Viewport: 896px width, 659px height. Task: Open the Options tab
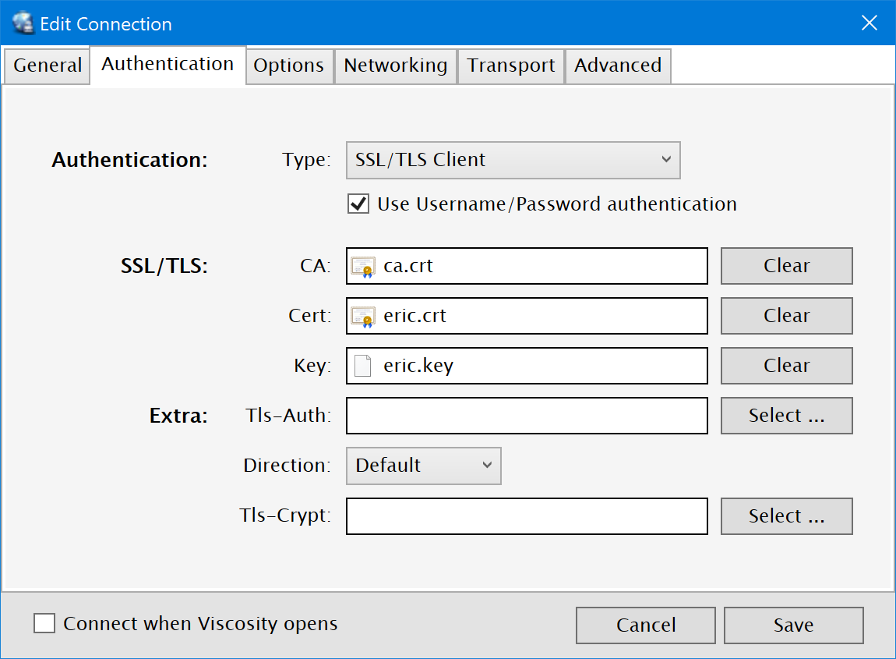[289, 66]
